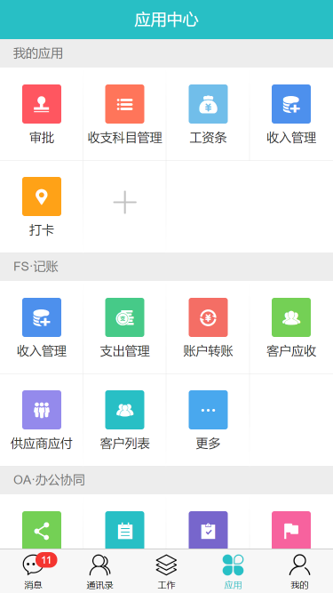Viewport: 333px width, 593px height.
Task: Open the 工资条 money bag icon
Action: tap(208, 104)
